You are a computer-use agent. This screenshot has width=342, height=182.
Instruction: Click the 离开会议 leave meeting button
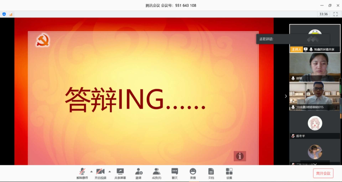point(323,173)
